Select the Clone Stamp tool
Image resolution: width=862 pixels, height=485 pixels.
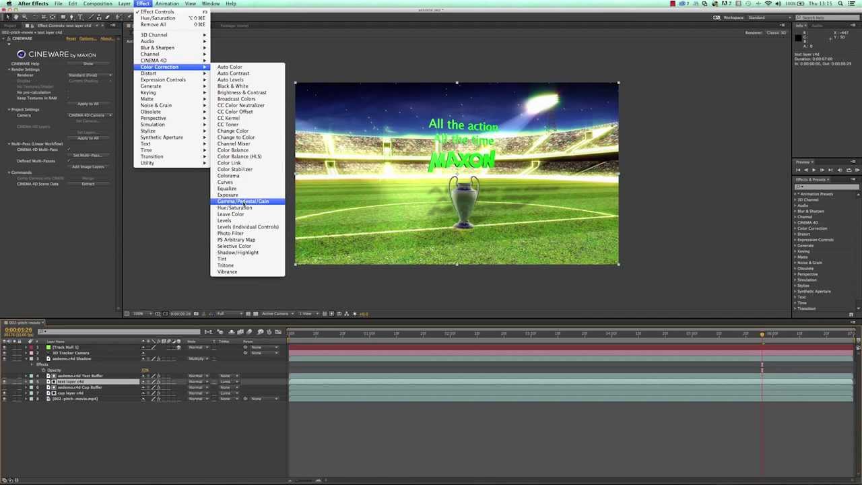point(99,17)
